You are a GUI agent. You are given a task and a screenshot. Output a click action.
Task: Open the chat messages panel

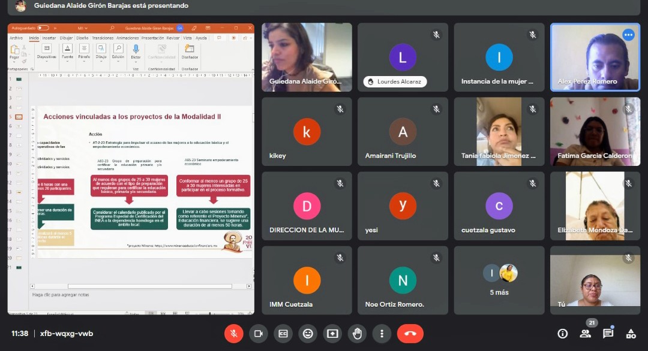coord(608,334)
